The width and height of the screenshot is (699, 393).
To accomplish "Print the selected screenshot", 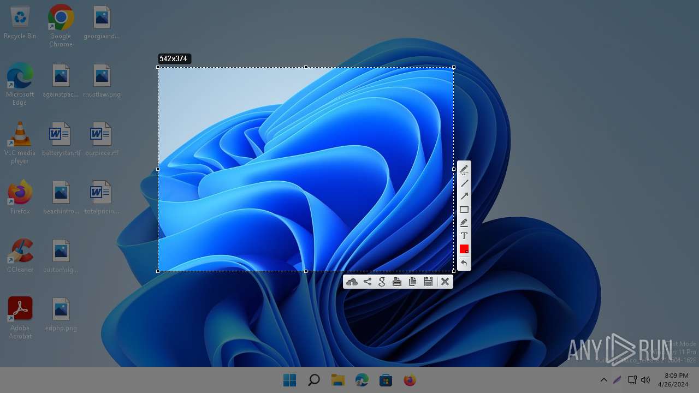I will 397,282.
